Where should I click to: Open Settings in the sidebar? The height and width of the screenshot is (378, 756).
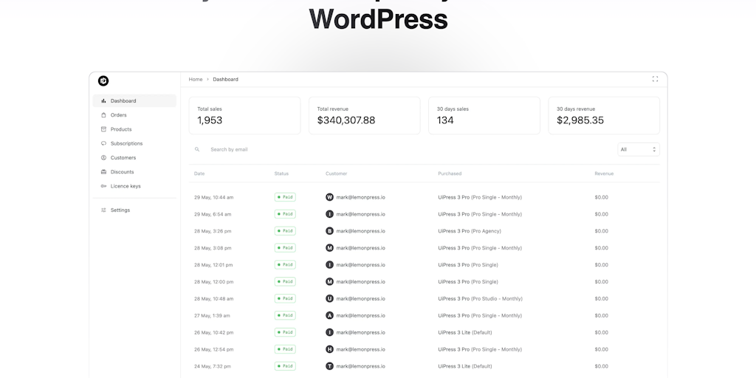(134, 210)
